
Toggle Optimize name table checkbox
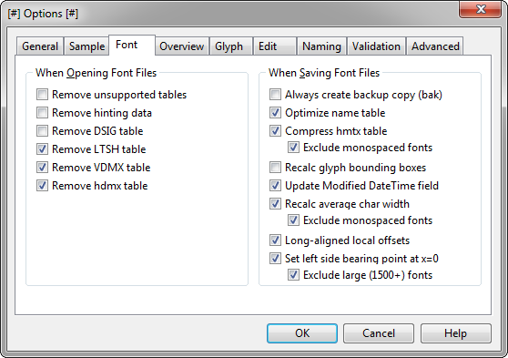pyautogui.click(x=275, y=113)
